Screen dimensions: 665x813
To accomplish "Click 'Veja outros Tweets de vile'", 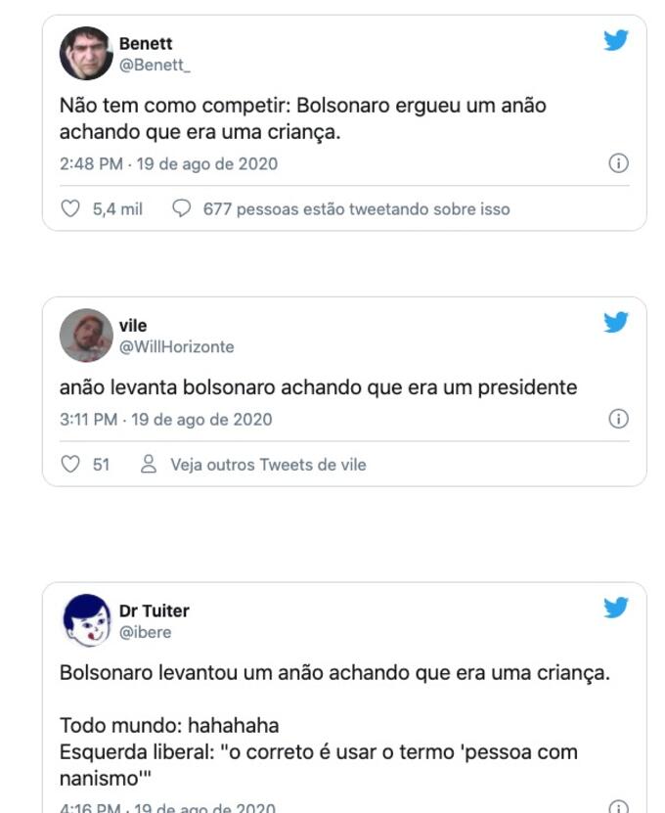I will [x=268, y=465].
